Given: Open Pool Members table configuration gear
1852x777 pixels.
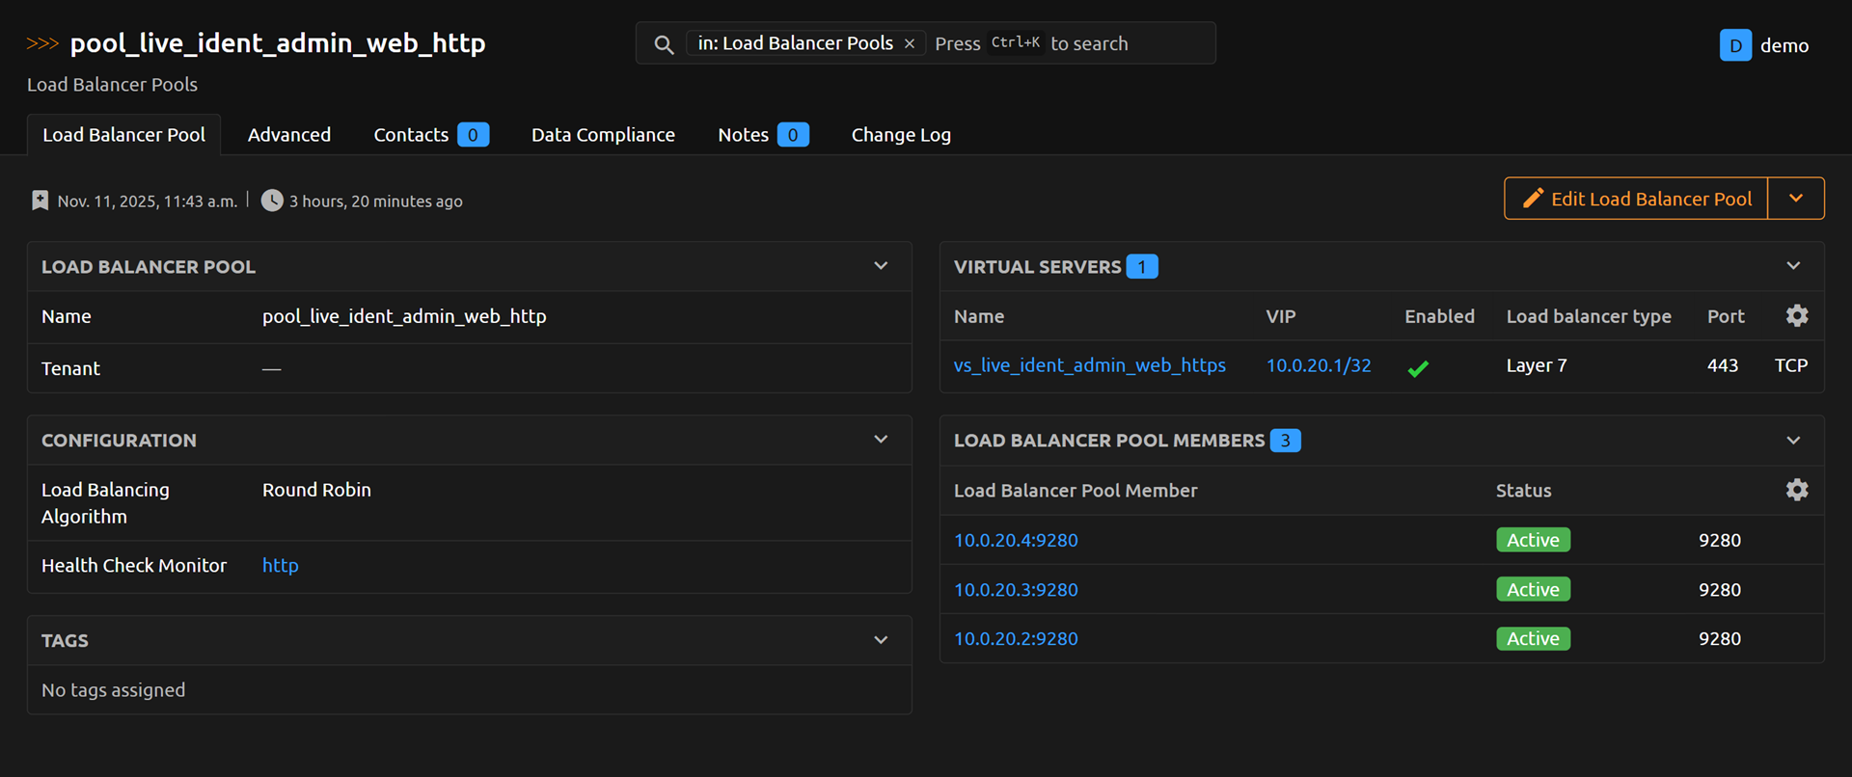Looking at the screenshot, I should pos(1796,490).
